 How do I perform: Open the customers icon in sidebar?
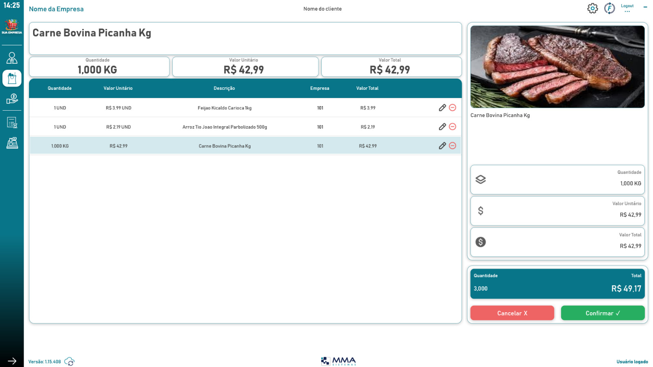12,58
